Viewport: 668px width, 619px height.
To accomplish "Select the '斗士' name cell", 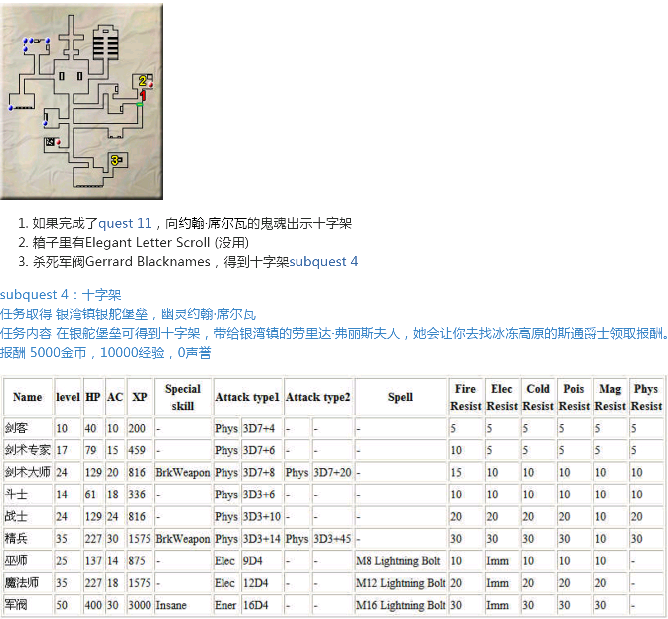I will (28, 495).
